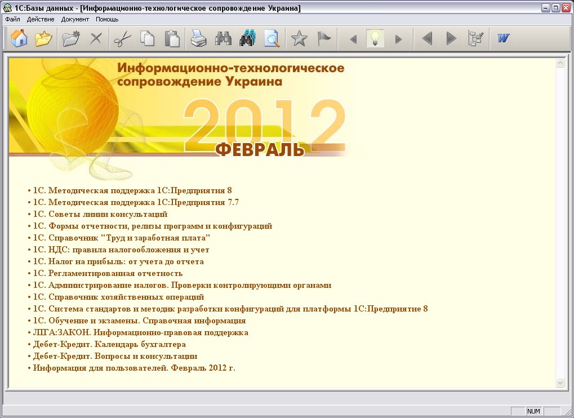Open search with single binoculars icon
Screen dimensions: 574x418
click(x=223, y=38)
